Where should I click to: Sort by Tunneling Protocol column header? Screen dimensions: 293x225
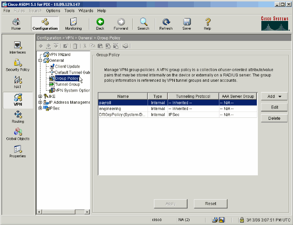point(193,96)
